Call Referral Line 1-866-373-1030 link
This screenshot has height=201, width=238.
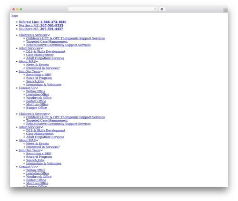click(42, 22)
